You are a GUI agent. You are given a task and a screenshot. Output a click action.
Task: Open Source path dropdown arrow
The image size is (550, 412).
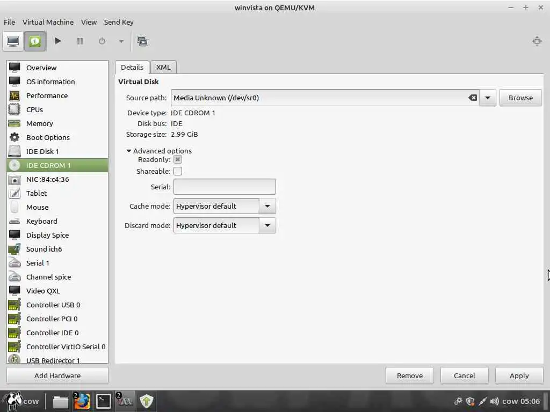pos(488,98)
